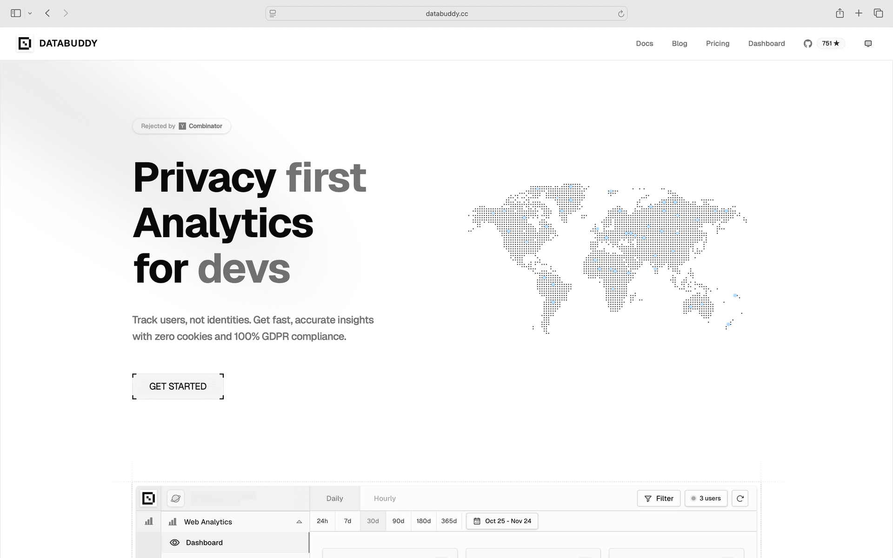893x558 pixels.
Task: Open the Filter button
Action: [659, 498]
